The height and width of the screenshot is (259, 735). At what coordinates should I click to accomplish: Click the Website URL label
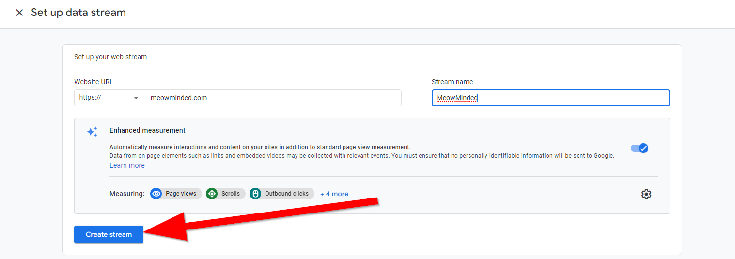point(94,82)
